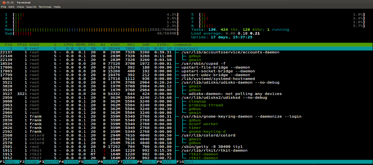Click PID 22137 in the process list
Image resolution: width=373 pixels, height=165 pixels.
(7, 52)
